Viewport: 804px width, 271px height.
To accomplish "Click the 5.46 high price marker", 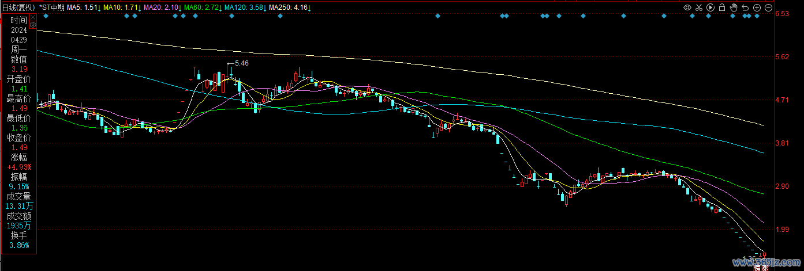I will click(241, 63).
